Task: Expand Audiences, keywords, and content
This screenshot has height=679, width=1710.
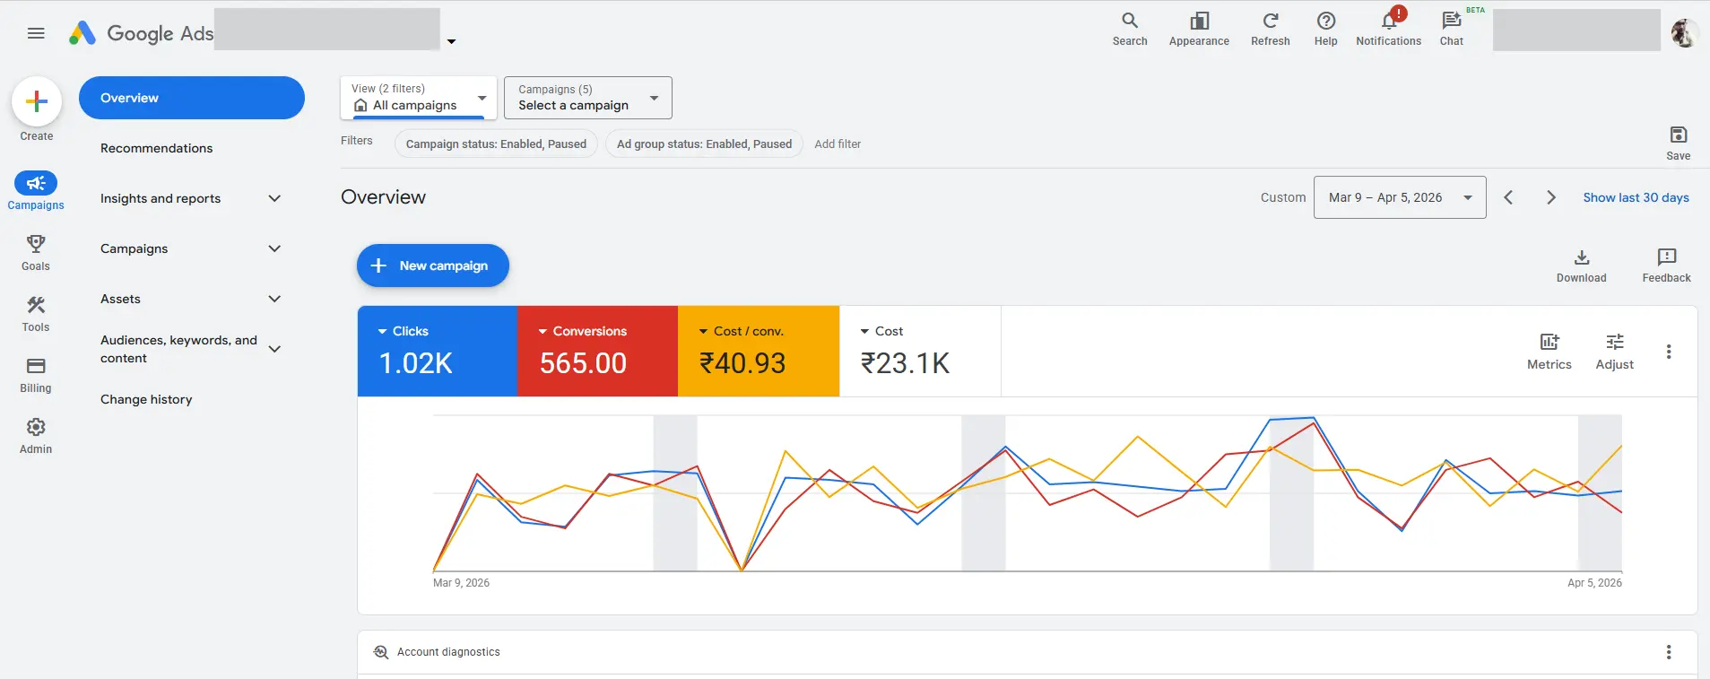Action: click(274, 349)
